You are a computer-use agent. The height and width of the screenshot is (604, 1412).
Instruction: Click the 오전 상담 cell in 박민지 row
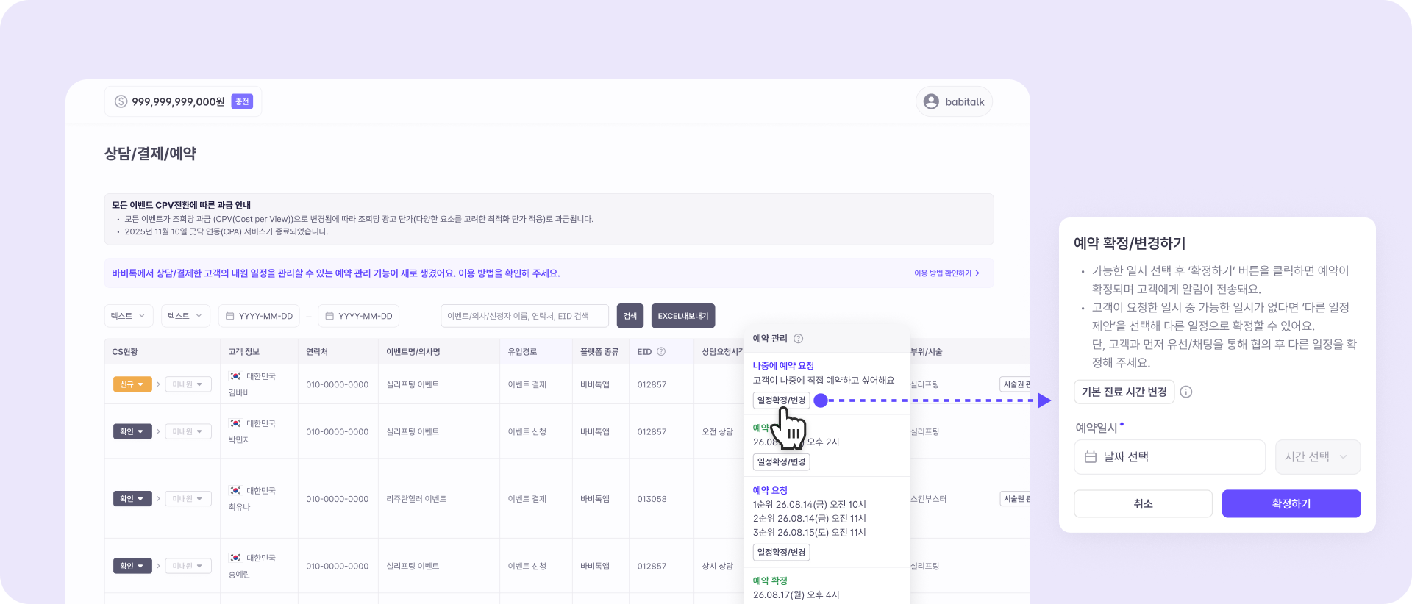coord(717,432)
